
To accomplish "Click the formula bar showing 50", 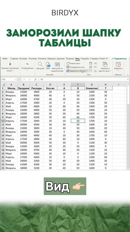I will (83, 79).
